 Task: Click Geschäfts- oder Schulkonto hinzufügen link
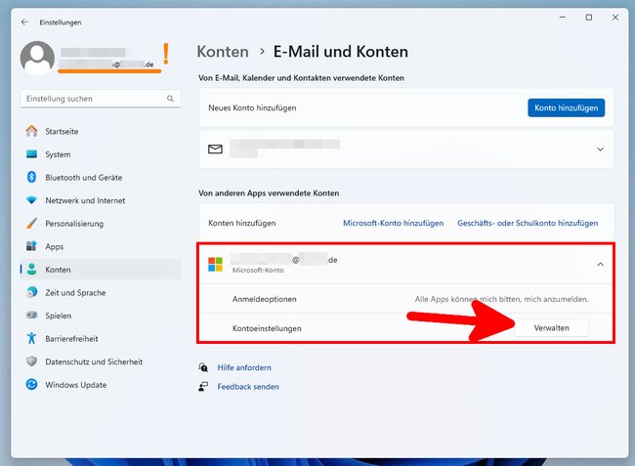pos(528,223)
